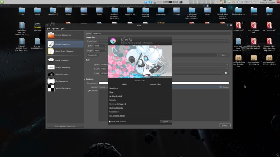
Task: Enable Hide after startup checkbox
Action: (x=110, y=121)
